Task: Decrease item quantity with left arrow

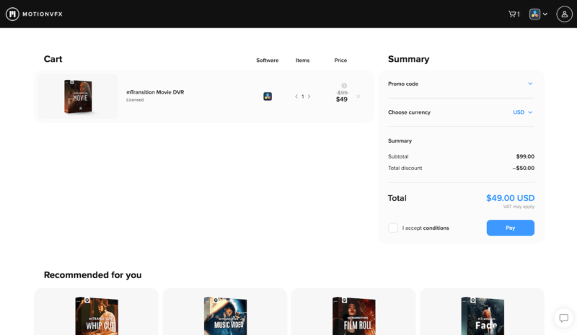Action: point(296,97)
